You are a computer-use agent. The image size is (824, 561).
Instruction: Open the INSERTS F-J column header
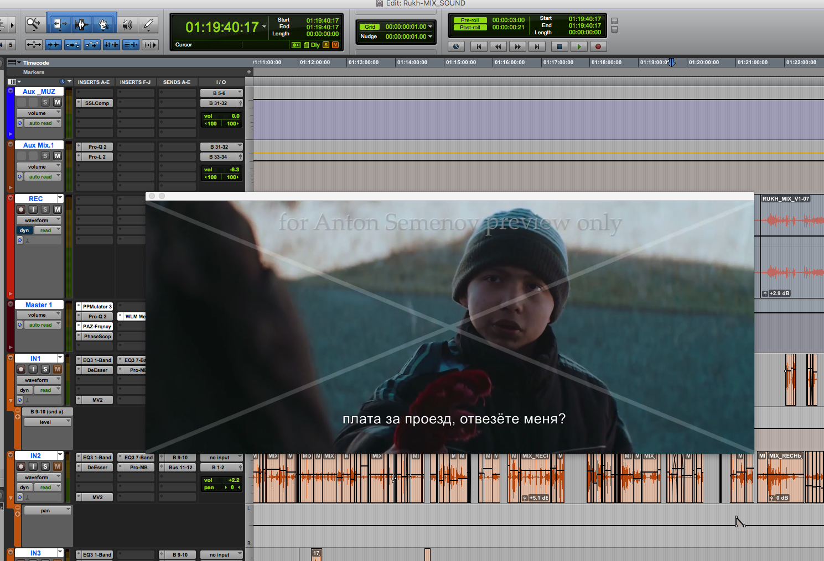pos(135,82)
